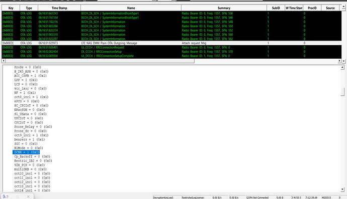Screen dimensions: 347x199
Task: Select the SystemInformation row with SFN 562
Action: pos(171,39)
